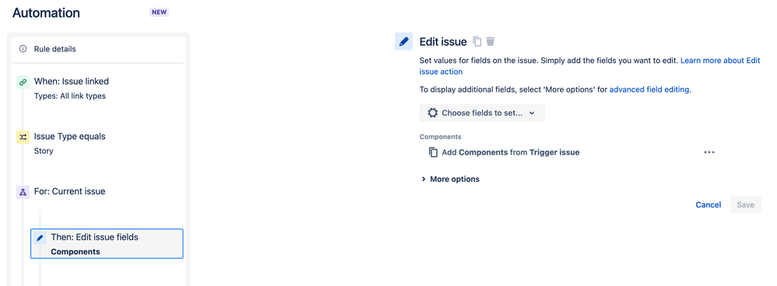
Task: Click pencil icon on Then: Edit issue fields
Action: click(x=40, y=238)
